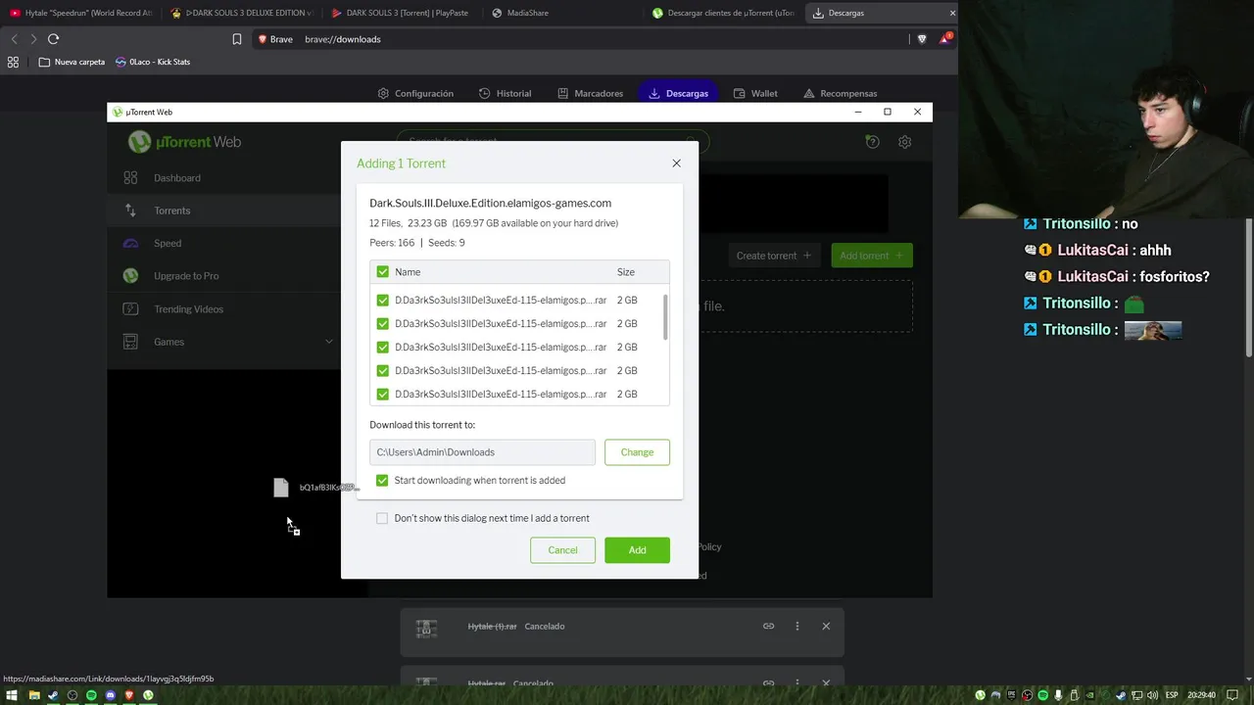Click the Create torrent button
1254x705 pixels.
click(x=774, y=256)
